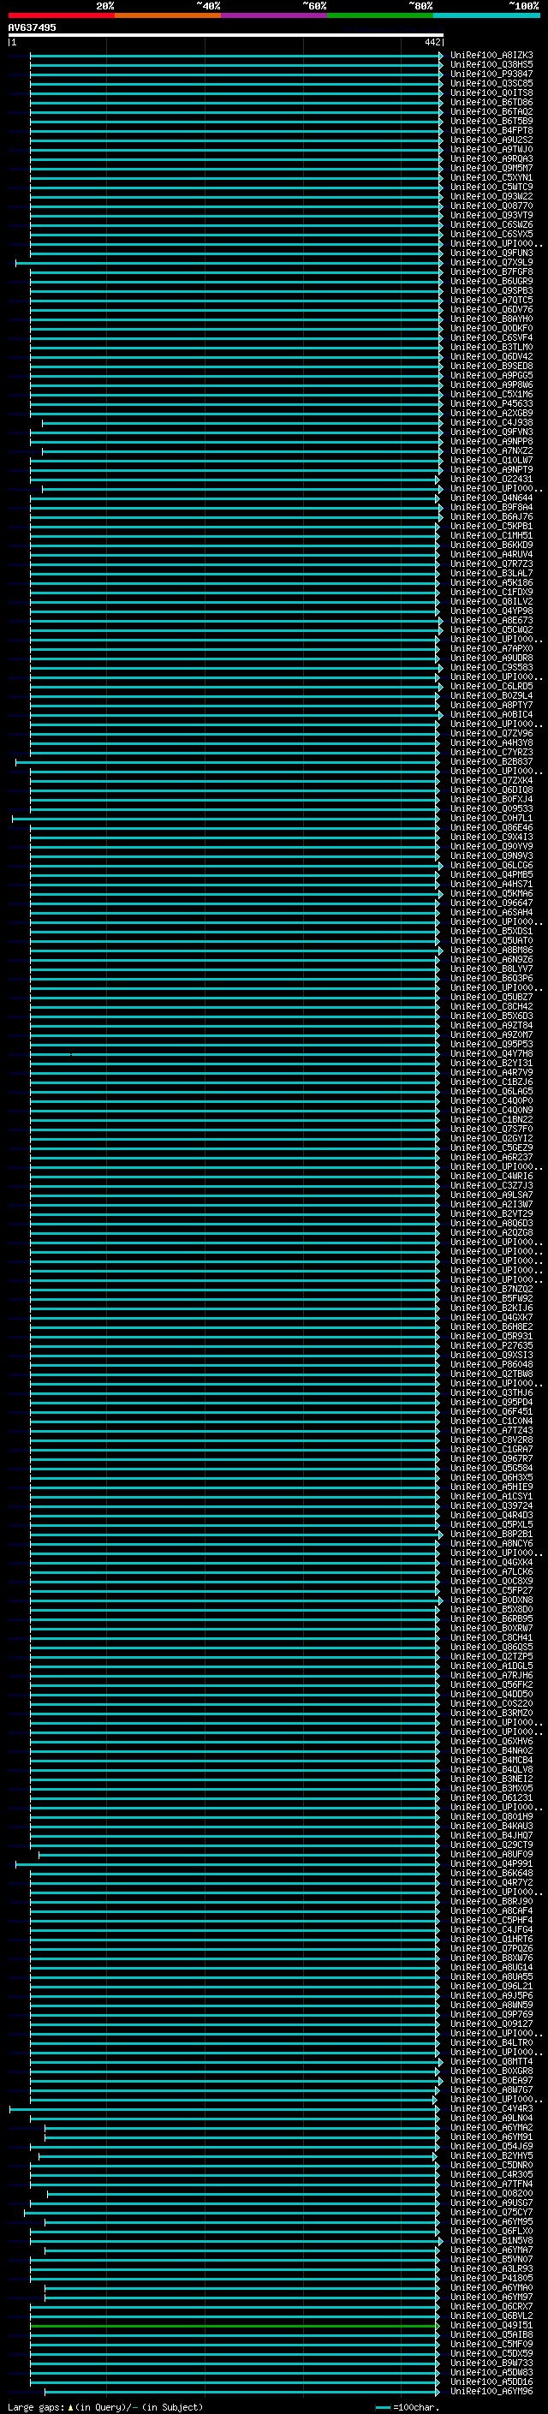Click the single green alignment bar
The width and height of the screenshot is (548, 2414).
[235, 2325]
